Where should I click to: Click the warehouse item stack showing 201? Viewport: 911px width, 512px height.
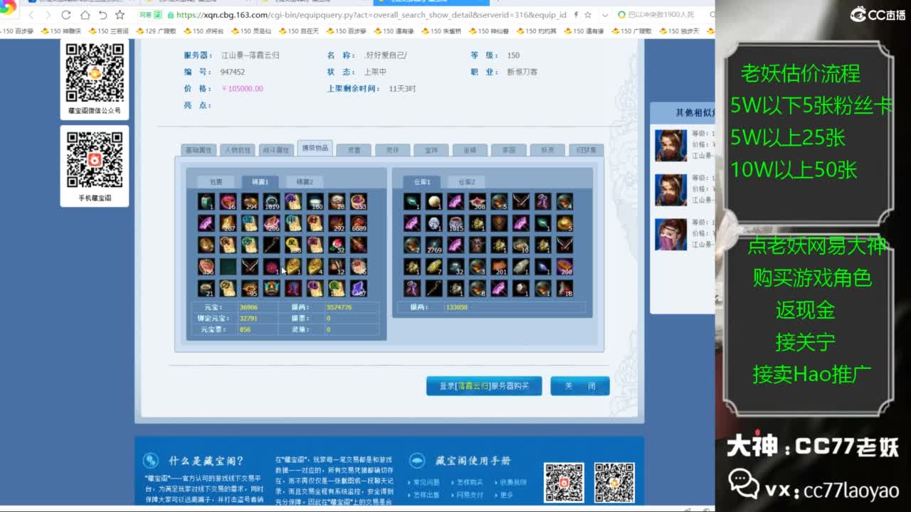[x=499, y=267]
